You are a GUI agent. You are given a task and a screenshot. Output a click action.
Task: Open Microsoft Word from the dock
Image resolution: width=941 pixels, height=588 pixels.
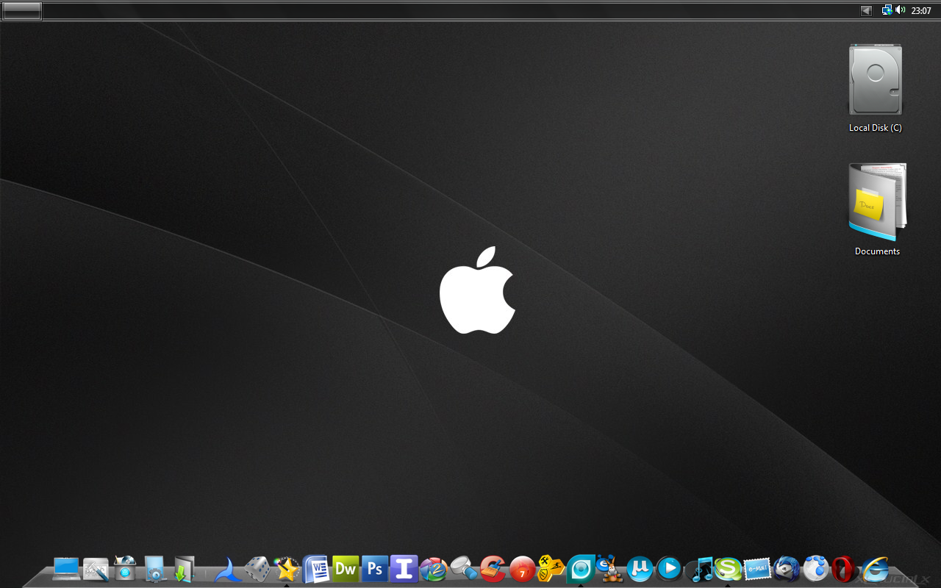[x=316, y=569]
